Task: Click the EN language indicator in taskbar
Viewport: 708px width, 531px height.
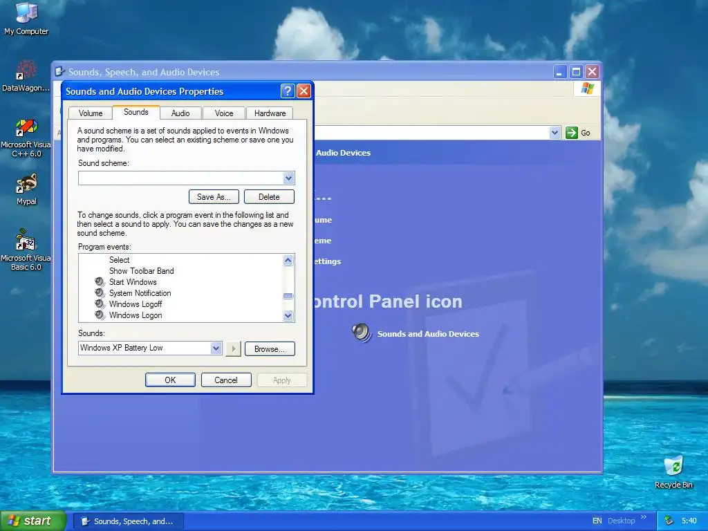Action: [x=597, y=521]
